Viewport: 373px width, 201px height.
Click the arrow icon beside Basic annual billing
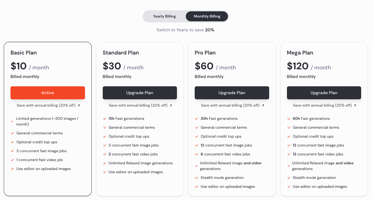click(79, 105)
